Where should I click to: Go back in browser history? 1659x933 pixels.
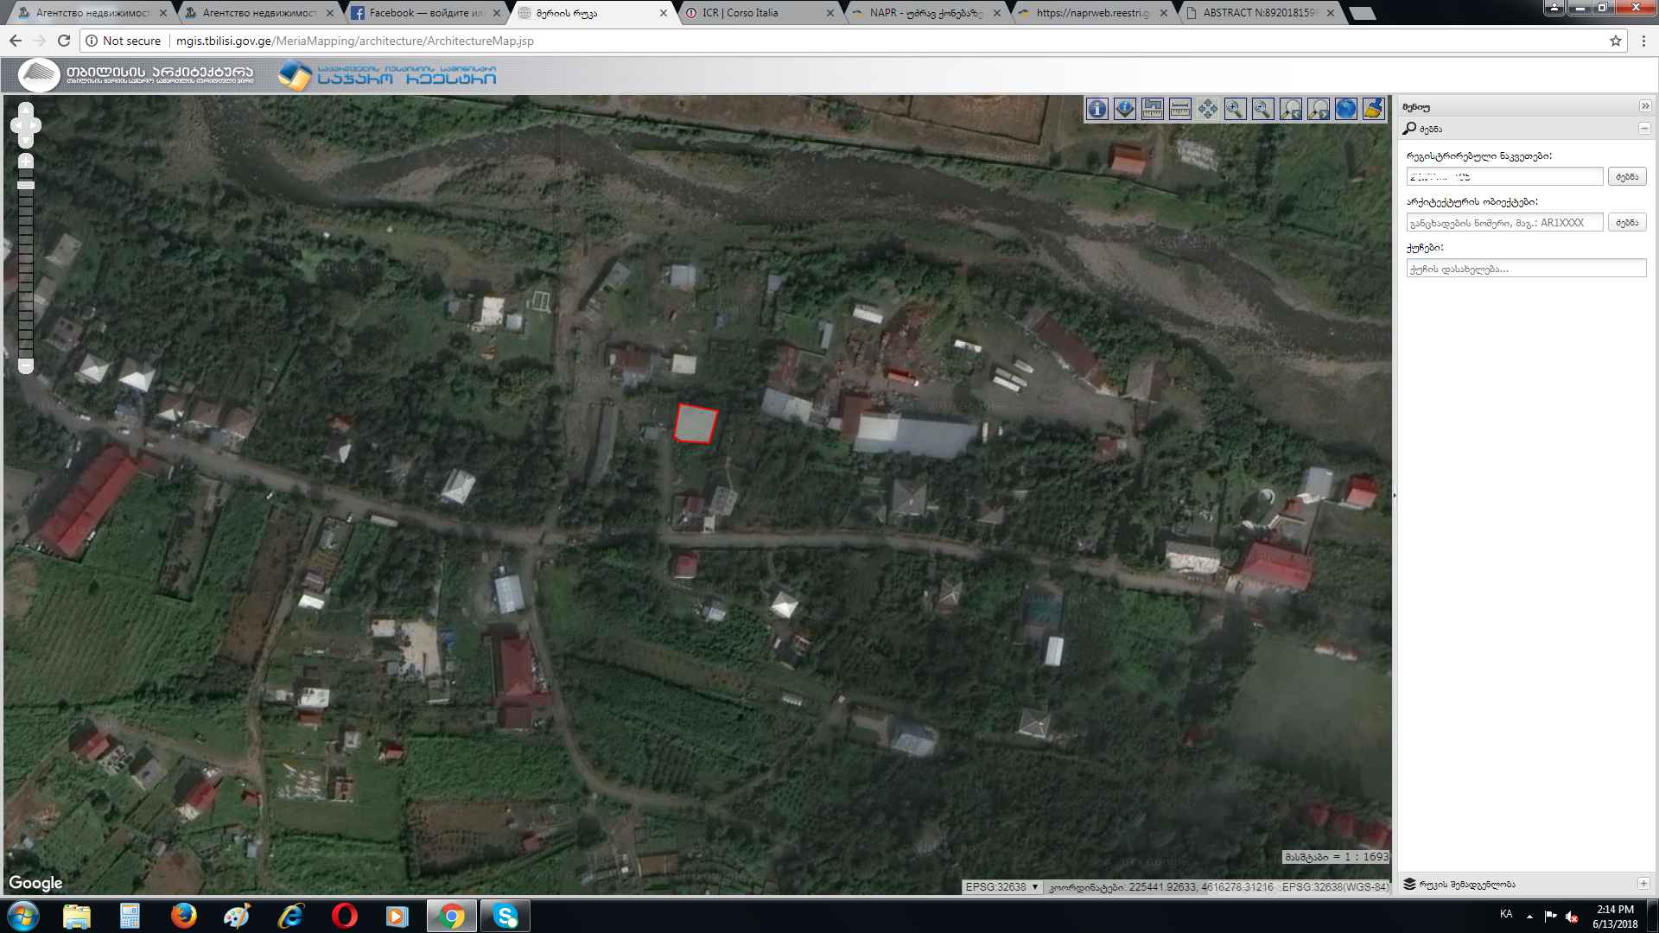click(x=16, y=41)
